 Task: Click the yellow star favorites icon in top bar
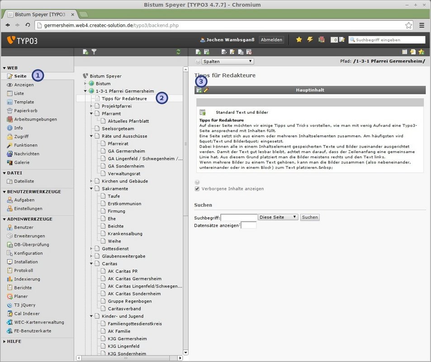click(x=299, y=40)
